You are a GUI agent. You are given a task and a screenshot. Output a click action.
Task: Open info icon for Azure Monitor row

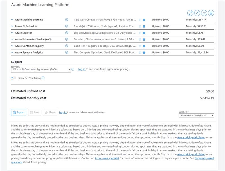pos(67,33)
